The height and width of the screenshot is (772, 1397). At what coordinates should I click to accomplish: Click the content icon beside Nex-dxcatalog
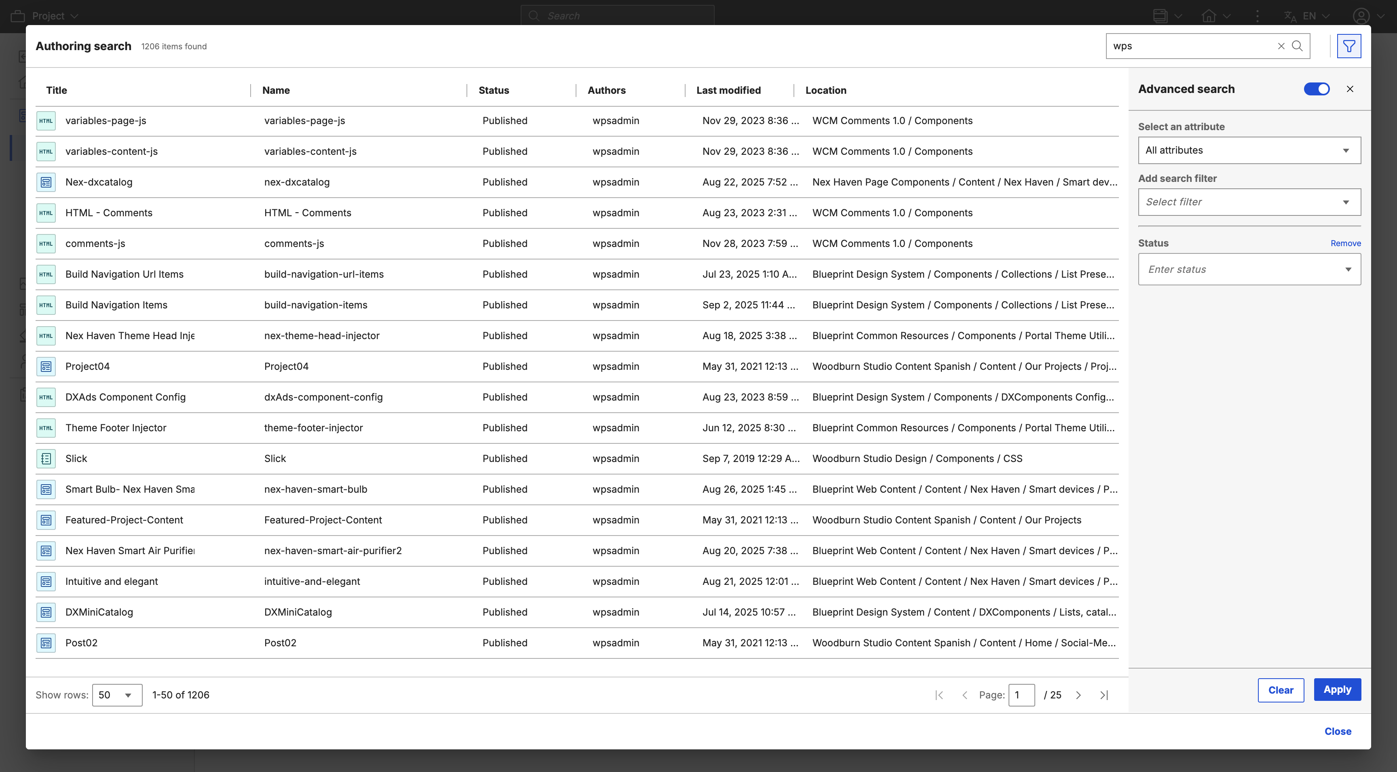pos(46,182)
